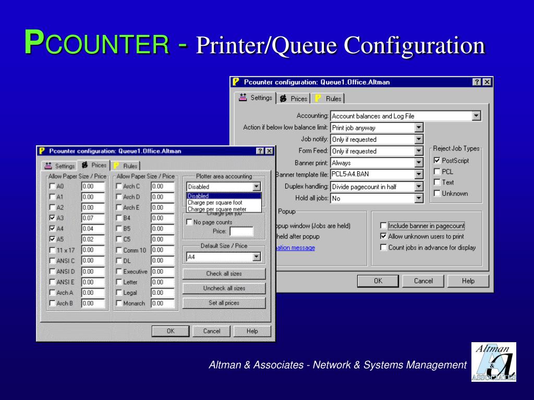This screenshot has width=534, height=400.
Task: Click the A5 price field showing 0.02
Action: pos(93,239)
